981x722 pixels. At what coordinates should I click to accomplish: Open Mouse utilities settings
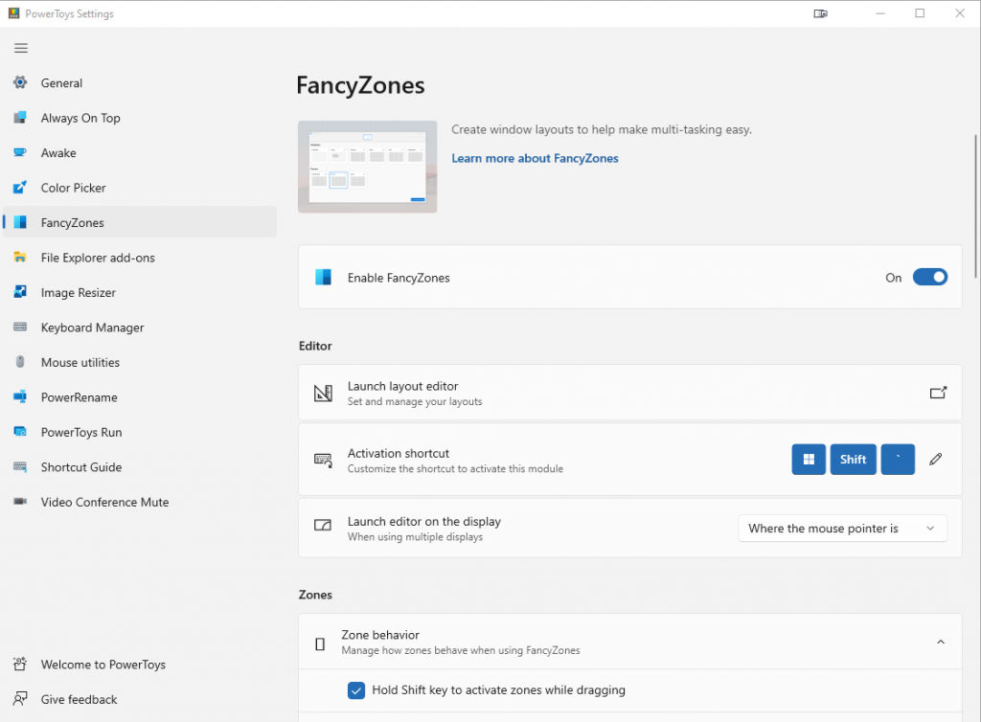(x=140, y=362)
